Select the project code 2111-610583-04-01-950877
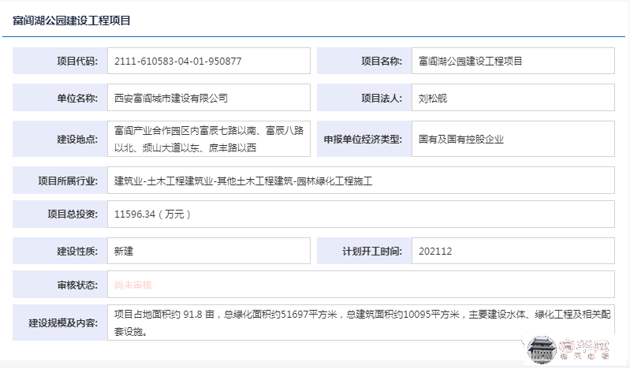This screenshot has height=369, width=630. tap(177, 61)
